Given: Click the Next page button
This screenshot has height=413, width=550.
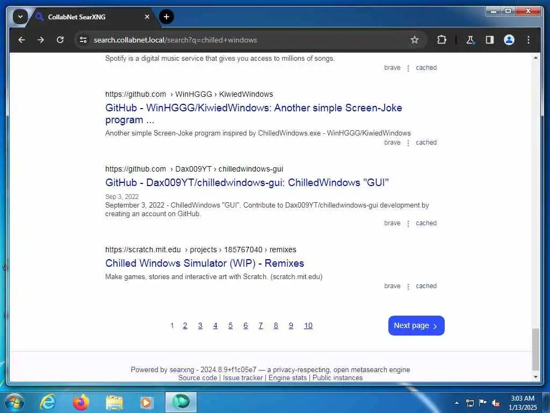Looking at the screenshot, I should (x=416, y=325).
